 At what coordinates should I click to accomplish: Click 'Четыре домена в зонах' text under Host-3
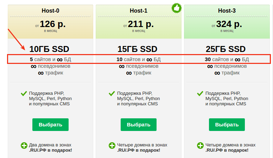pyautogui.click(x=230, y=145)
